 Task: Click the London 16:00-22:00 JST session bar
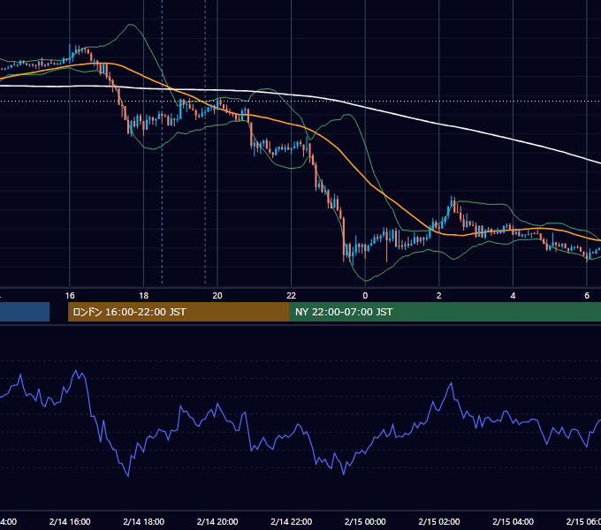(x=179, y=312)
